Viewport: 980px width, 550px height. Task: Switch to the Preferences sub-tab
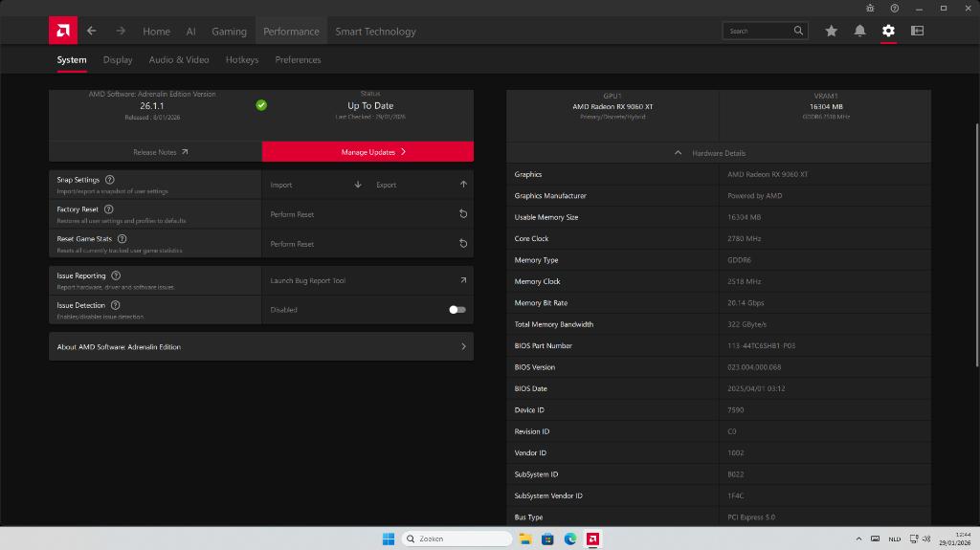point(299,60)
